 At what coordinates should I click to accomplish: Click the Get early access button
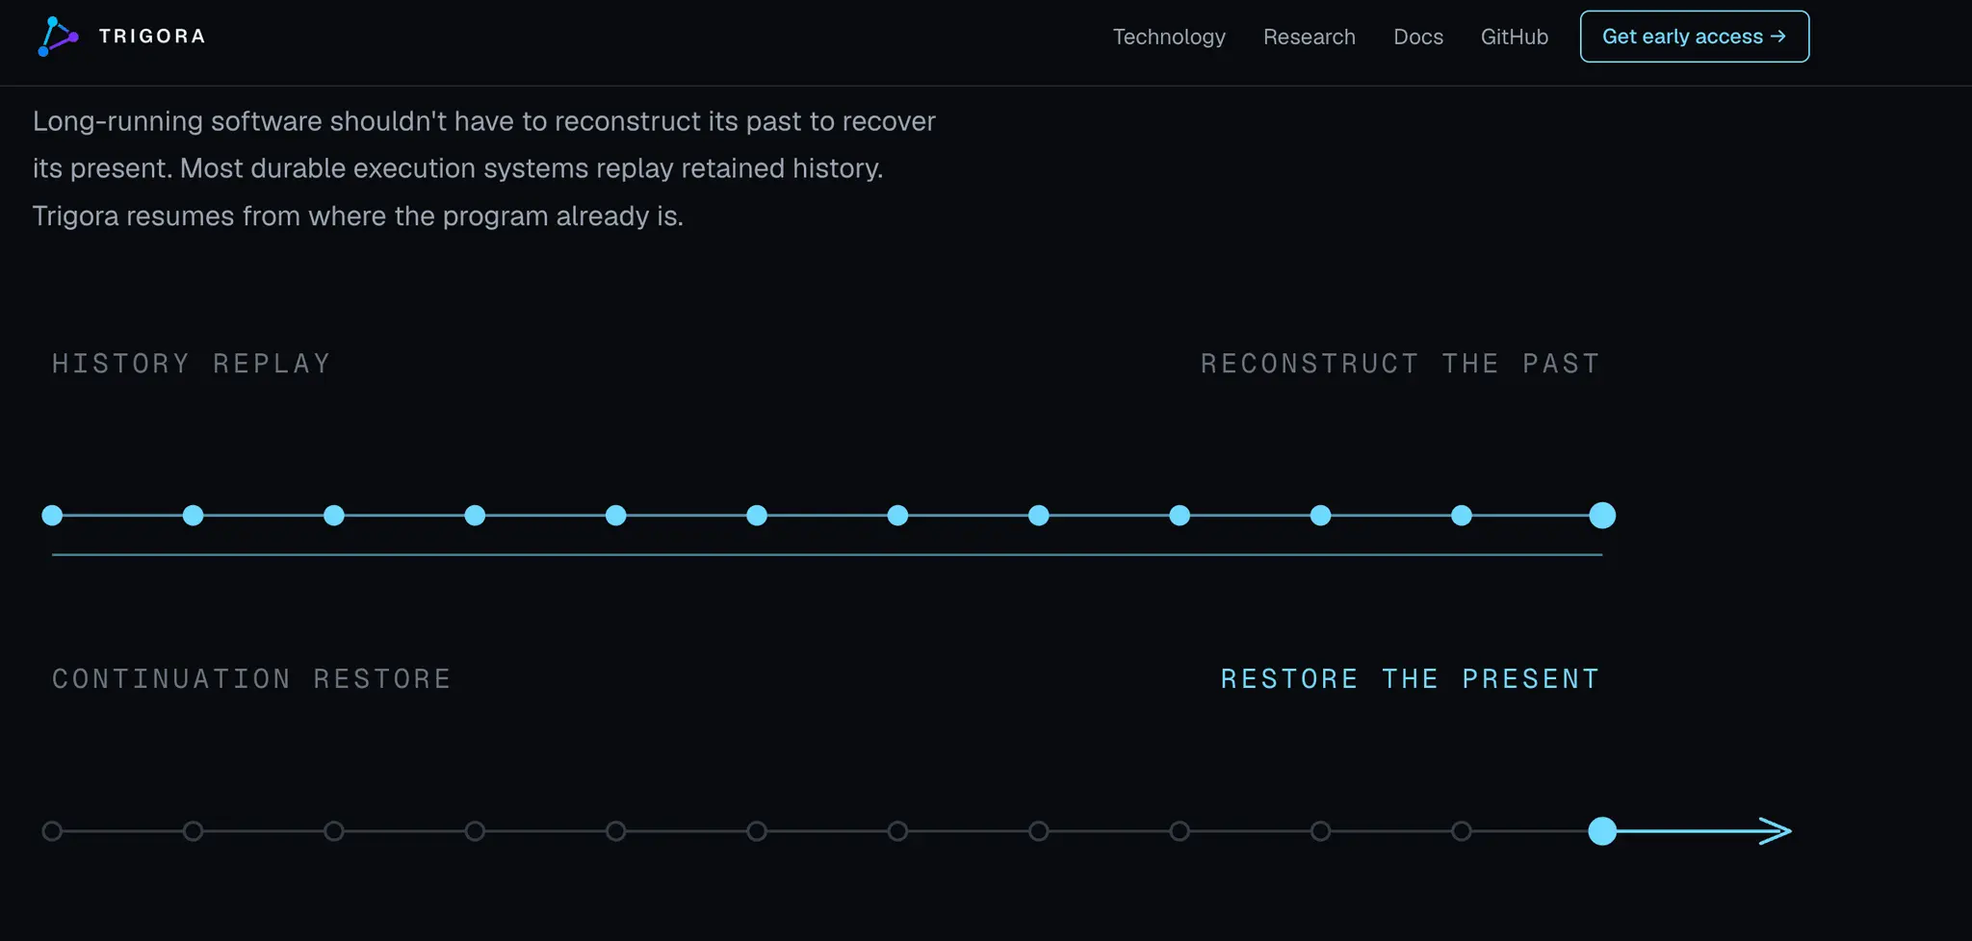(x=1694, y=37)
